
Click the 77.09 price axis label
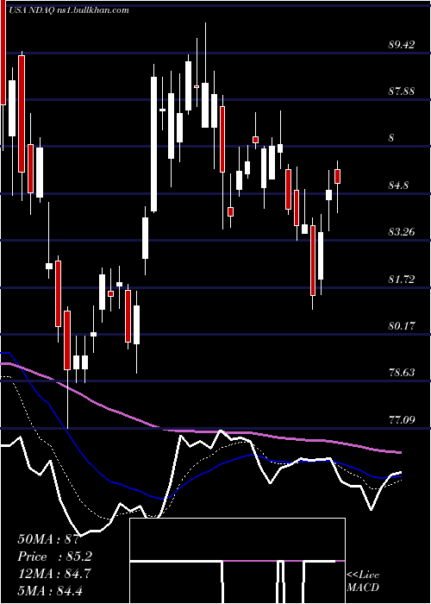click(402, 419)
